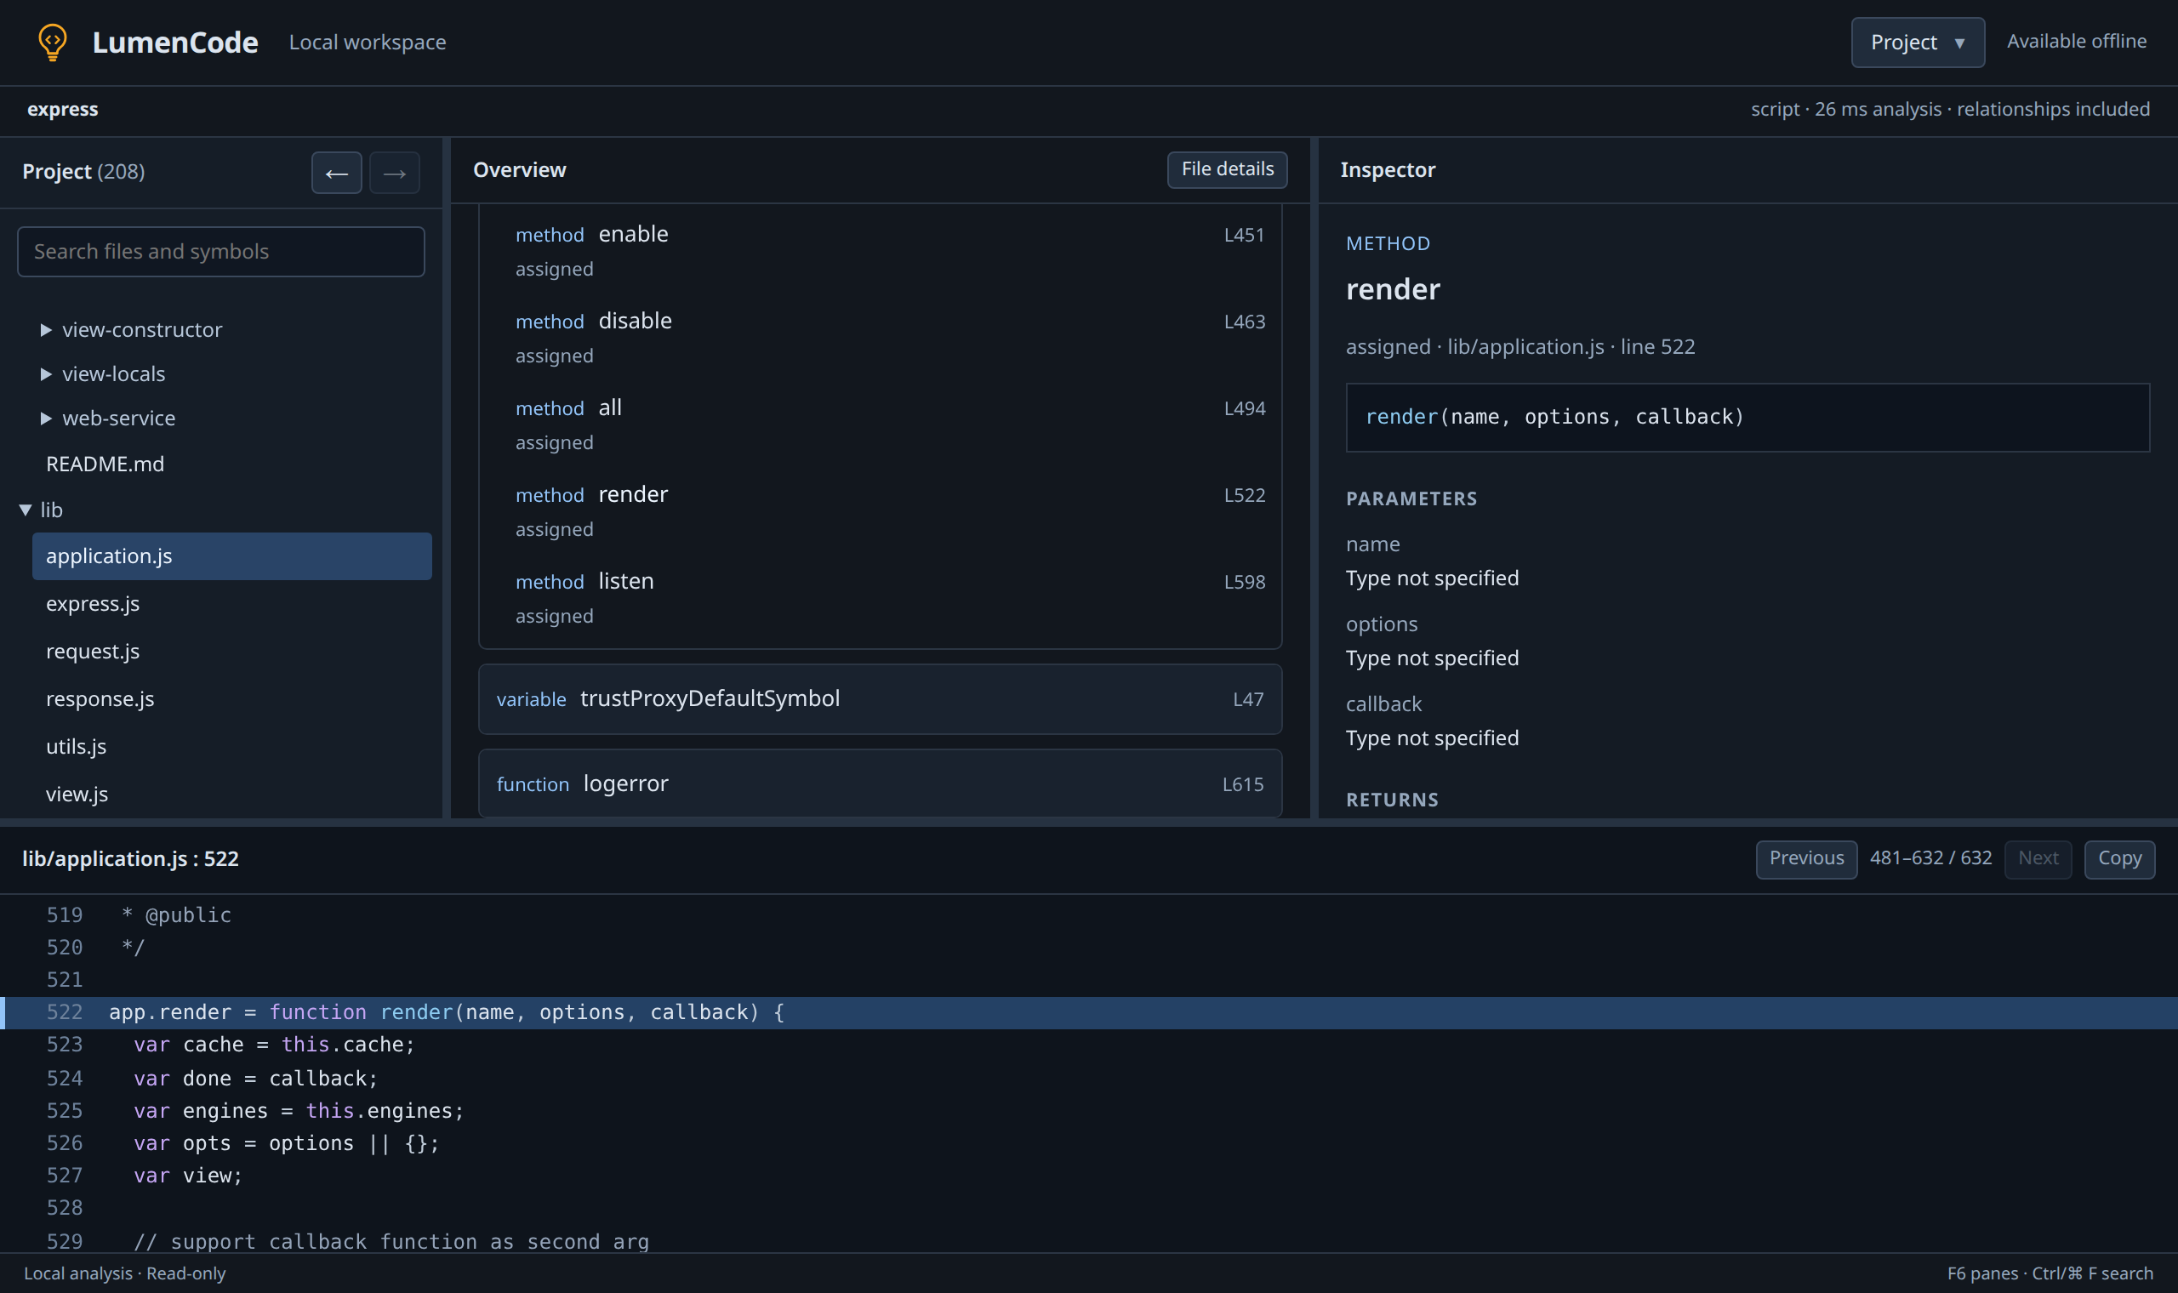Click the Local workspace label

[367, 42]
